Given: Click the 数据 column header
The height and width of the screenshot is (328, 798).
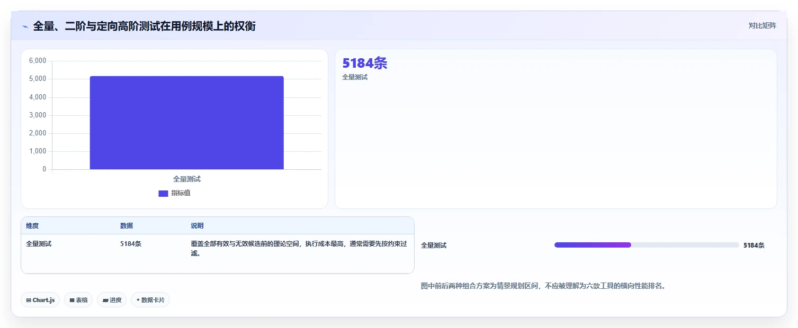Looking at the screenshot, I should point(127,226).
